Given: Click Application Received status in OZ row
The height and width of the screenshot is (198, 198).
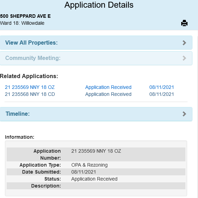Looking at the screenshot, I should [x=108, y=87].
